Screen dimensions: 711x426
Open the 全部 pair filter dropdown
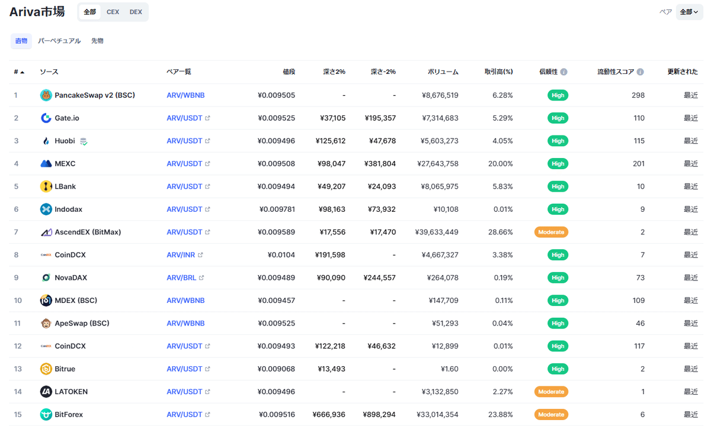[689, 11]
